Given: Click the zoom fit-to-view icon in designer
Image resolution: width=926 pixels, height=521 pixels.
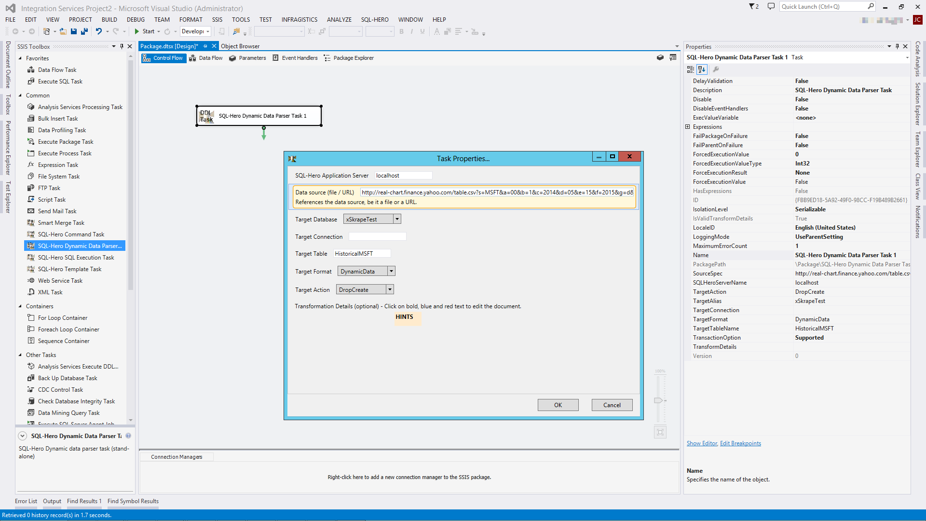Looking at the screenshot, I should (x=660, y=432).
